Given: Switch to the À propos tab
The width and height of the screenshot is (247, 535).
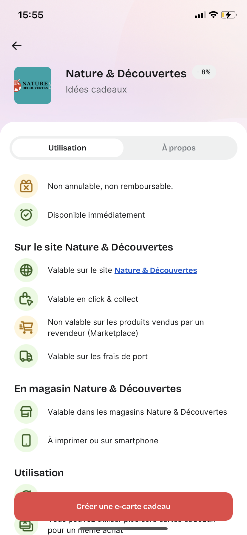Looking at the screenshot, I should [179, 148].
